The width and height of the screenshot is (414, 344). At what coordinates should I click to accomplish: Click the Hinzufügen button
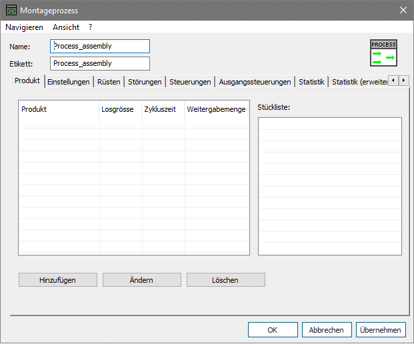coord(58,280)
